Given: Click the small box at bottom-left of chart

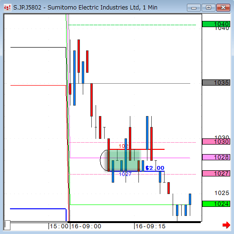Looking at the screenshot, I should point(7,225).
